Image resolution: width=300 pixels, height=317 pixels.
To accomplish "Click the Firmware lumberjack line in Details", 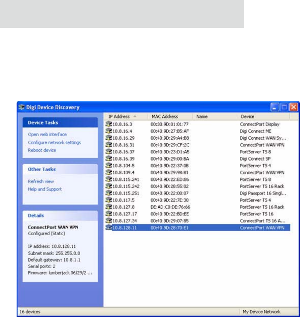I will [60, 273].
